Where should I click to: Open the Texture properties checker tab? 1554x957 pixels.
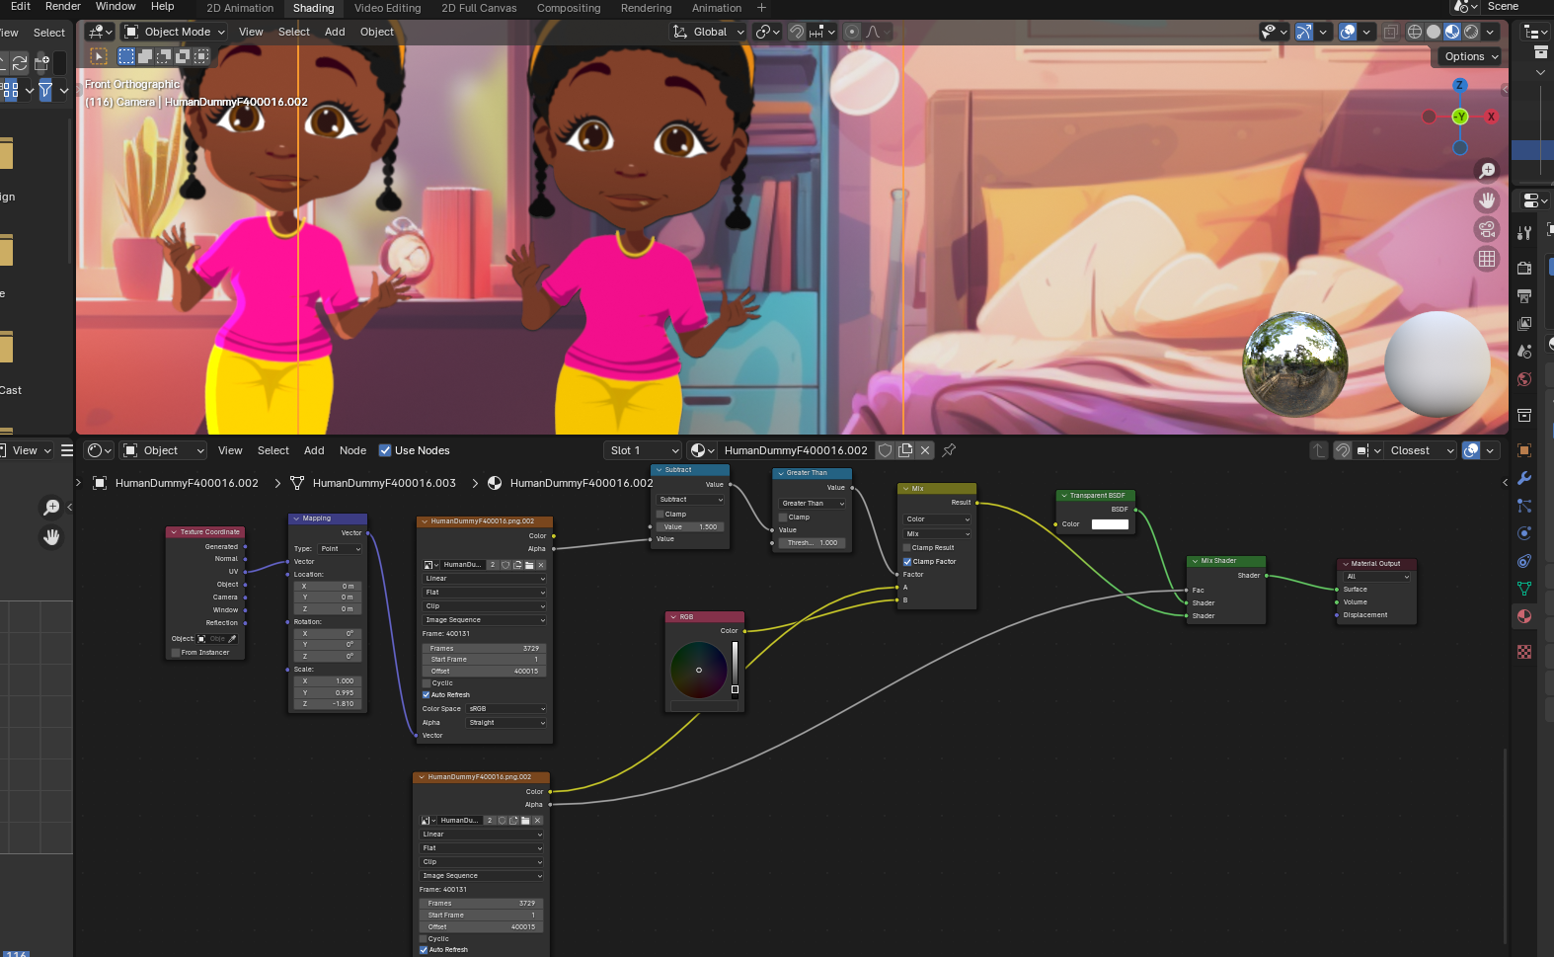pyautogui.click(x=1524, y=652)
